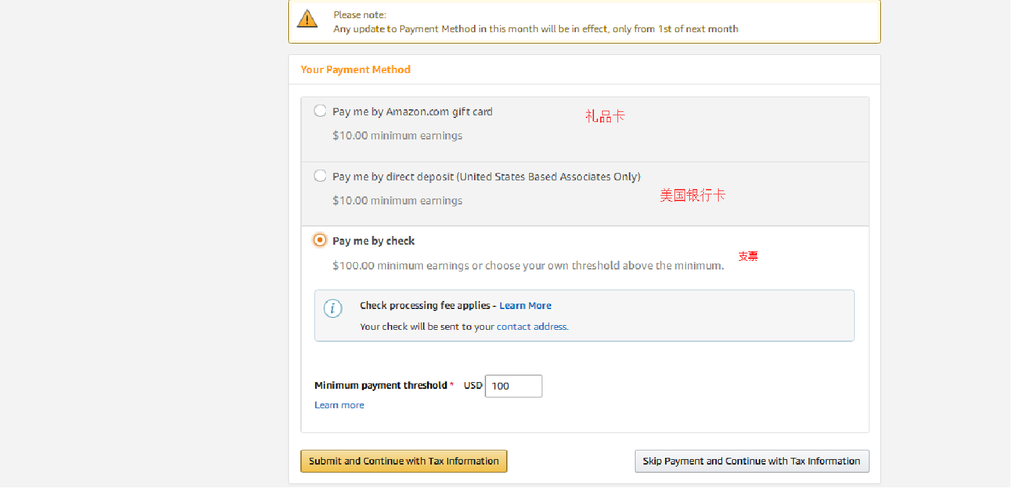Select the Amazon.com gift card radio button
The width and height of the screenshot is (1011, 488).
point(320,111)
